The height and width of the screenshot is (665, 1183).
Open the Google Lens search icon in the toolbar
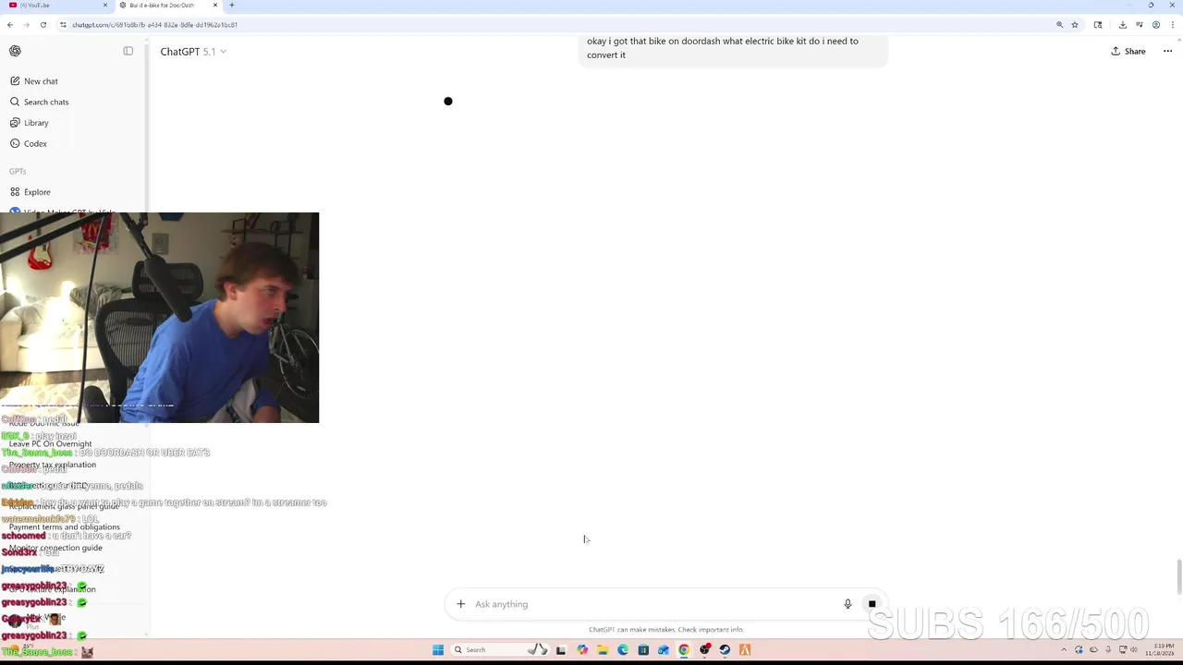click(x=1098, y=25)
